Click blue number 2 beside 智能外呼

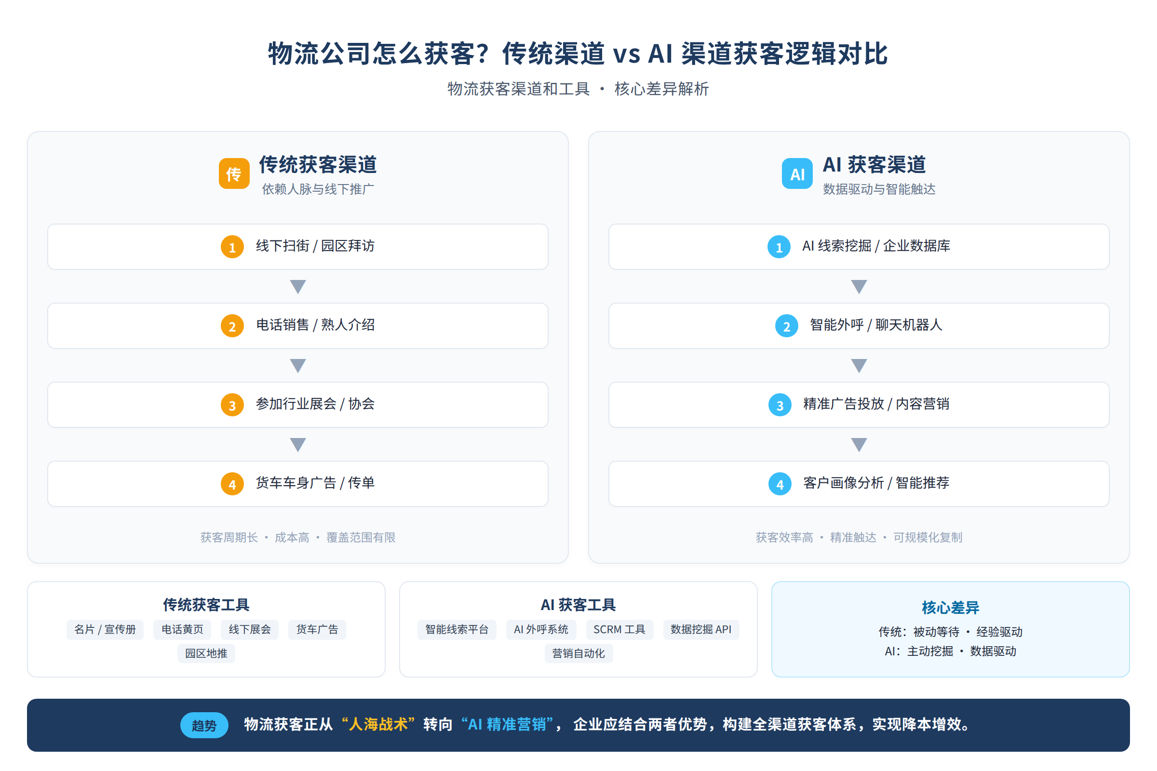pos(787,326)
